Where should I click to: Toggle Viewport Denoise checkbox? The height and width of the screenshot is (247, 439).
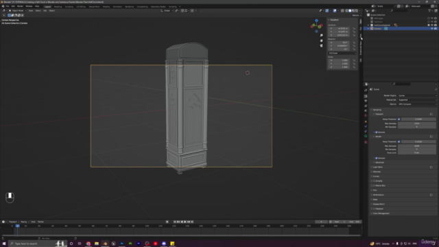(x=377, y=132)
